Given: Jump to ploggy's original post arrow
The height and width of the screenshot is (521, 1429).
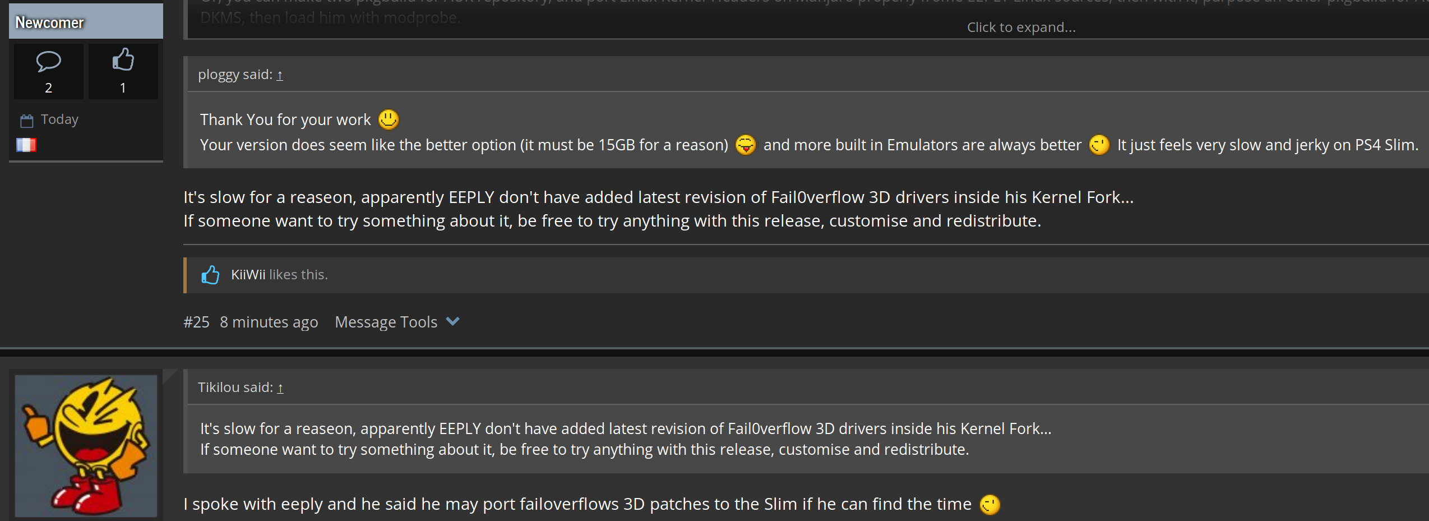Looking at the screenshot, I should tap(280, 75).
